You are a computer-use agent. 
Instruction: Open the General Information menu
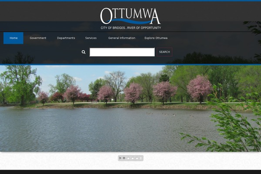click(x=122, y=38)
